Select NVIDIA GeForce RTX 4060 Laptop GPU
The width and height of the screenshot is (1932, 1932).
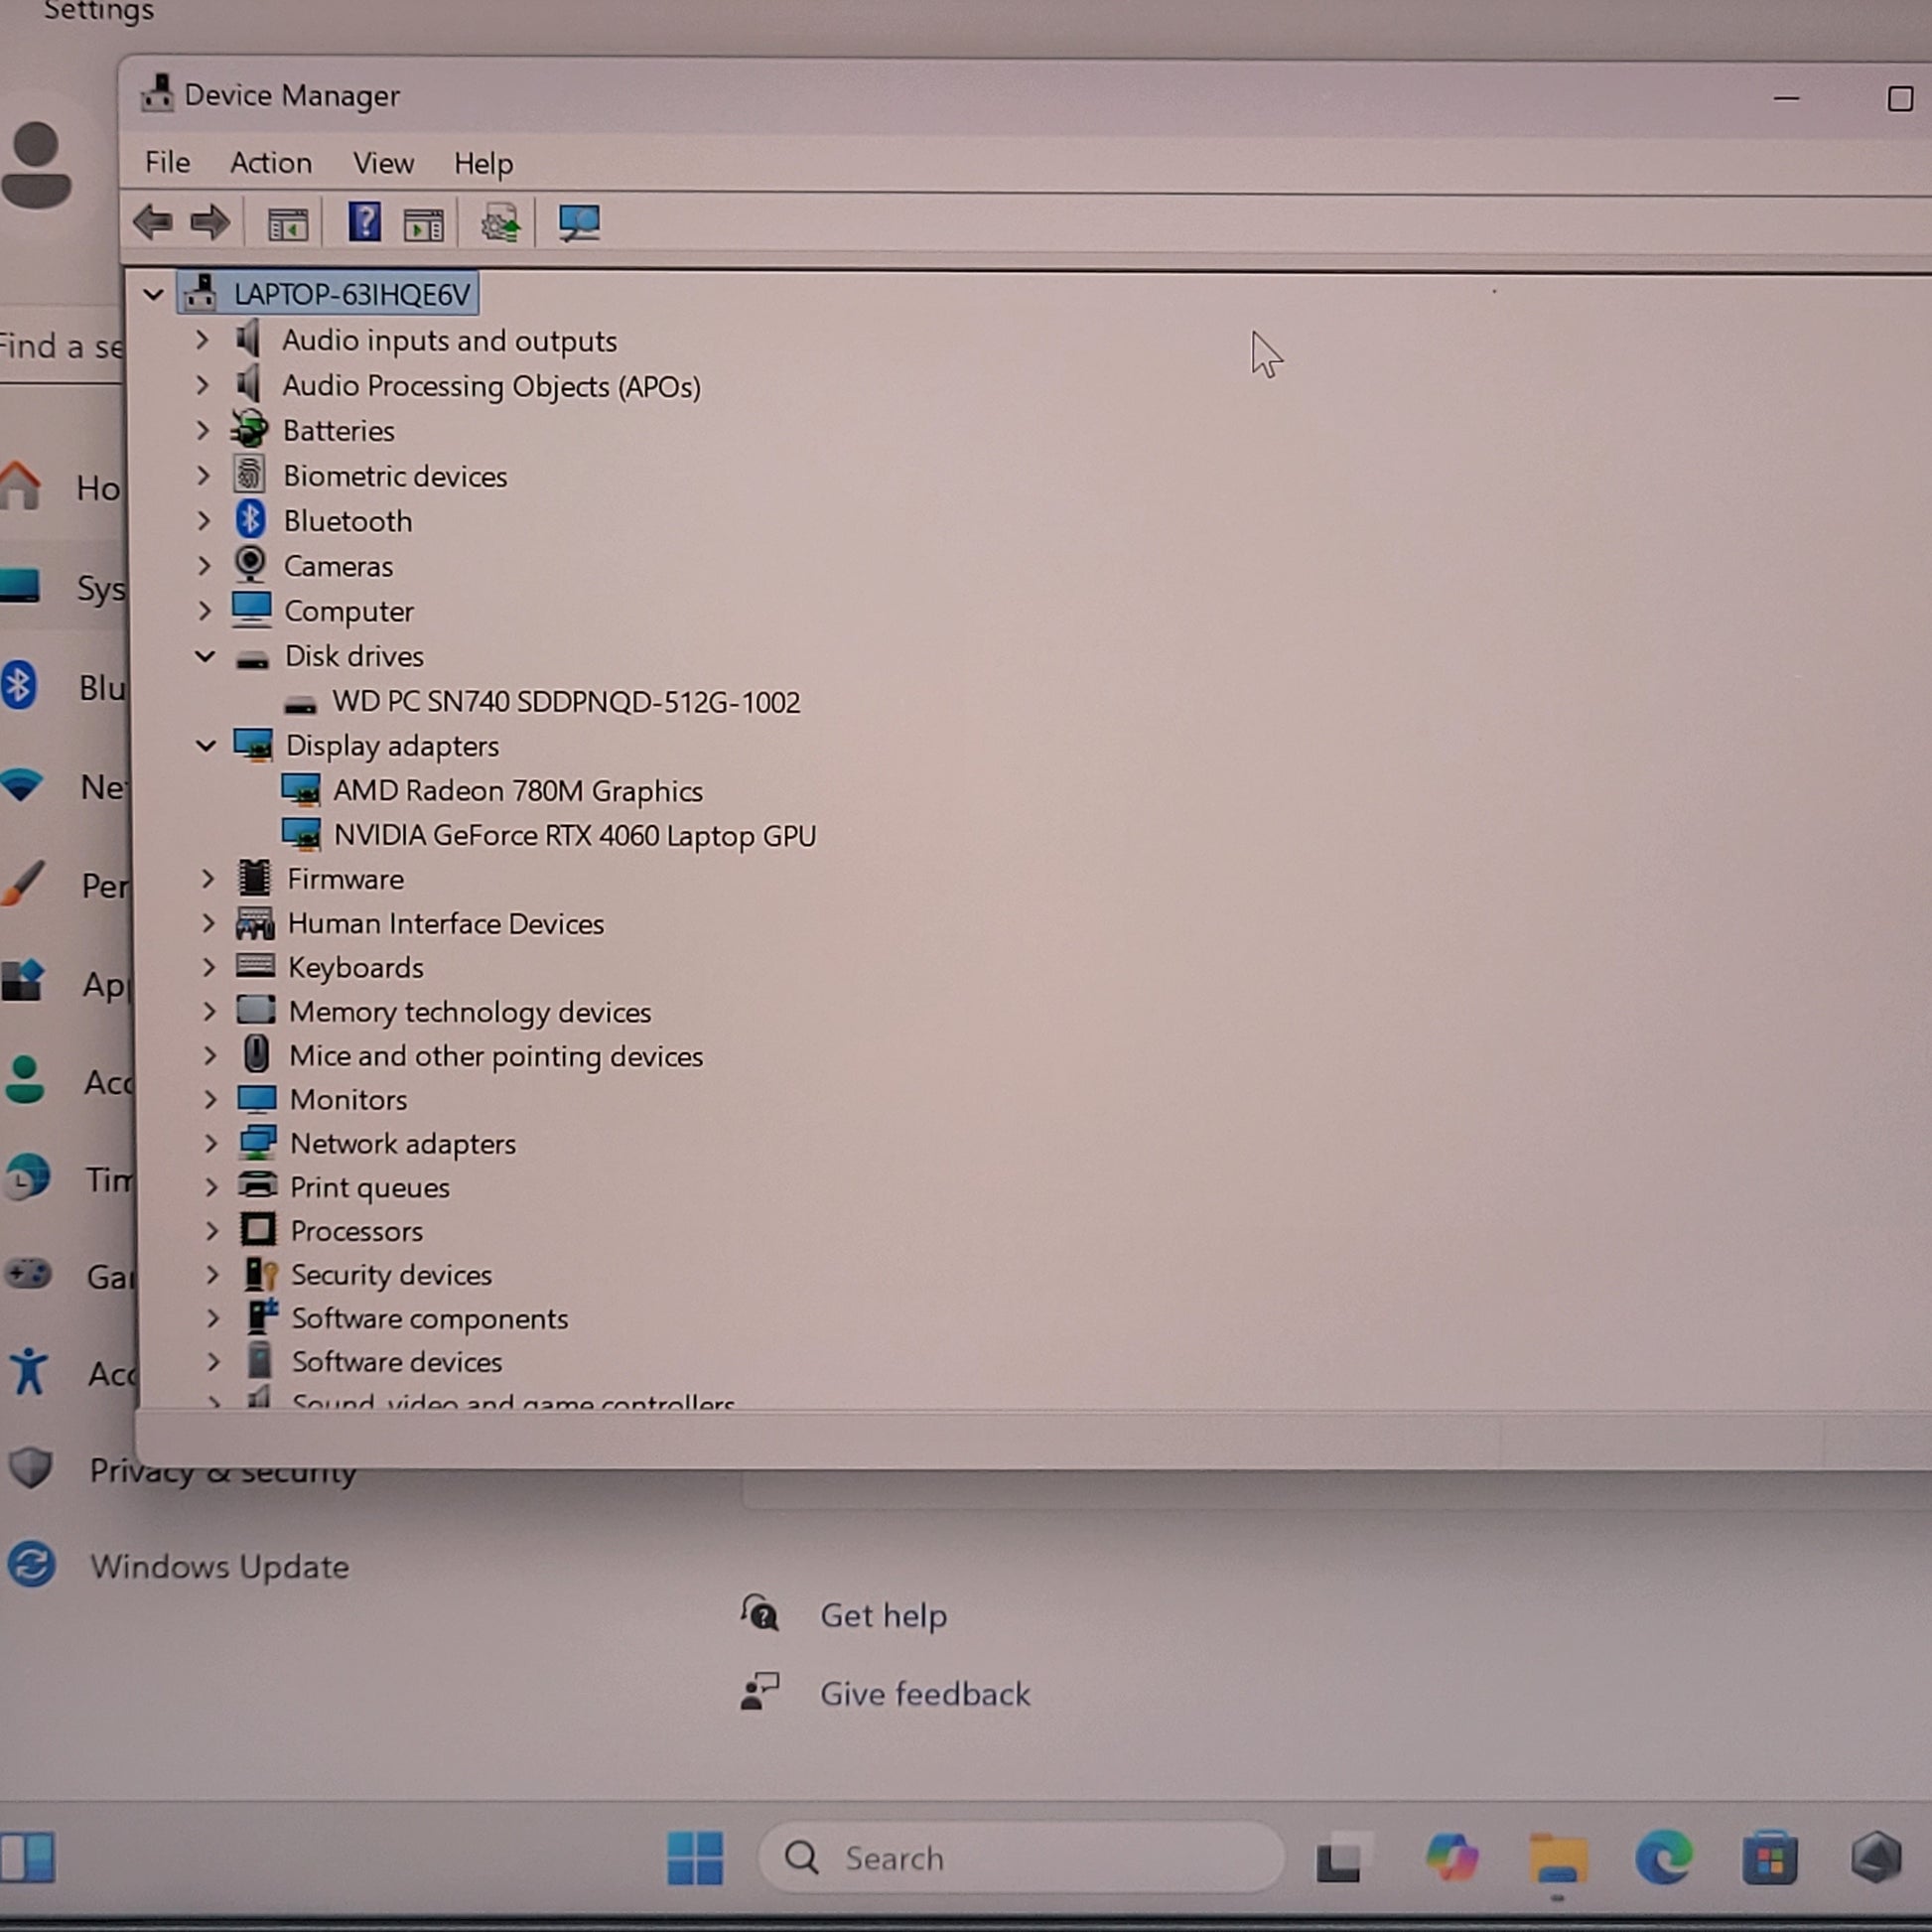click(574, 836)
